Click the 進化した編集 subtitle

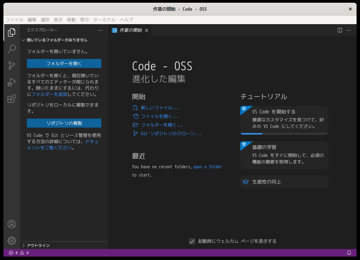pos(159,79)
